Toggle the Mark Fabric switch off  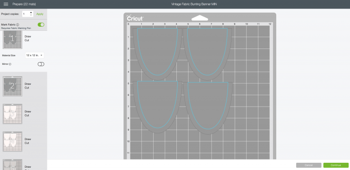pyautogui.click(x=41, y=24)
